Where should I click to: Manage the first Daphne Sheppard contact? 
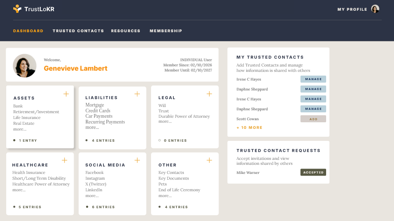coord(313,89)
